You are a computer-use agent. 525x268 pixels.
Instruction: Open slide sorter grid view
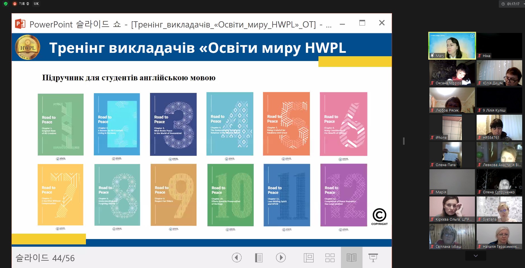pos(330,258)
